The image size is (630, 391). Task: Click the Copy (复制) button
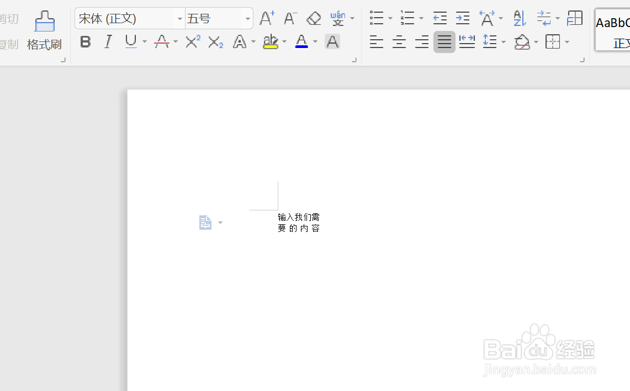9,44
